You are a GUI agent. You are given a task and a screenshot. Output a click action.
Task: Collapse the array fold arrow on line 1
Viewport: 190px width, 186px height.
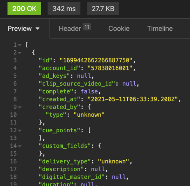19,45
